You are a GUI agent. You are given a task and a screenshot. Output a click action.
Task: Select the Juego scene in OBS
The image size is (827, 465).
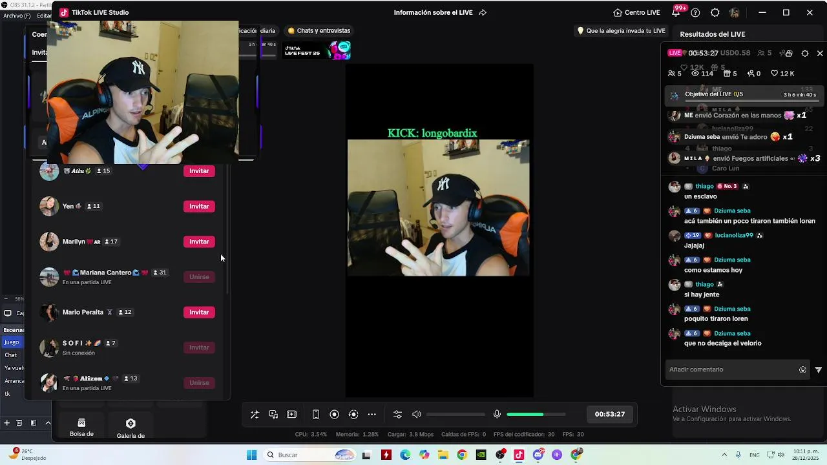click(12, 342)
